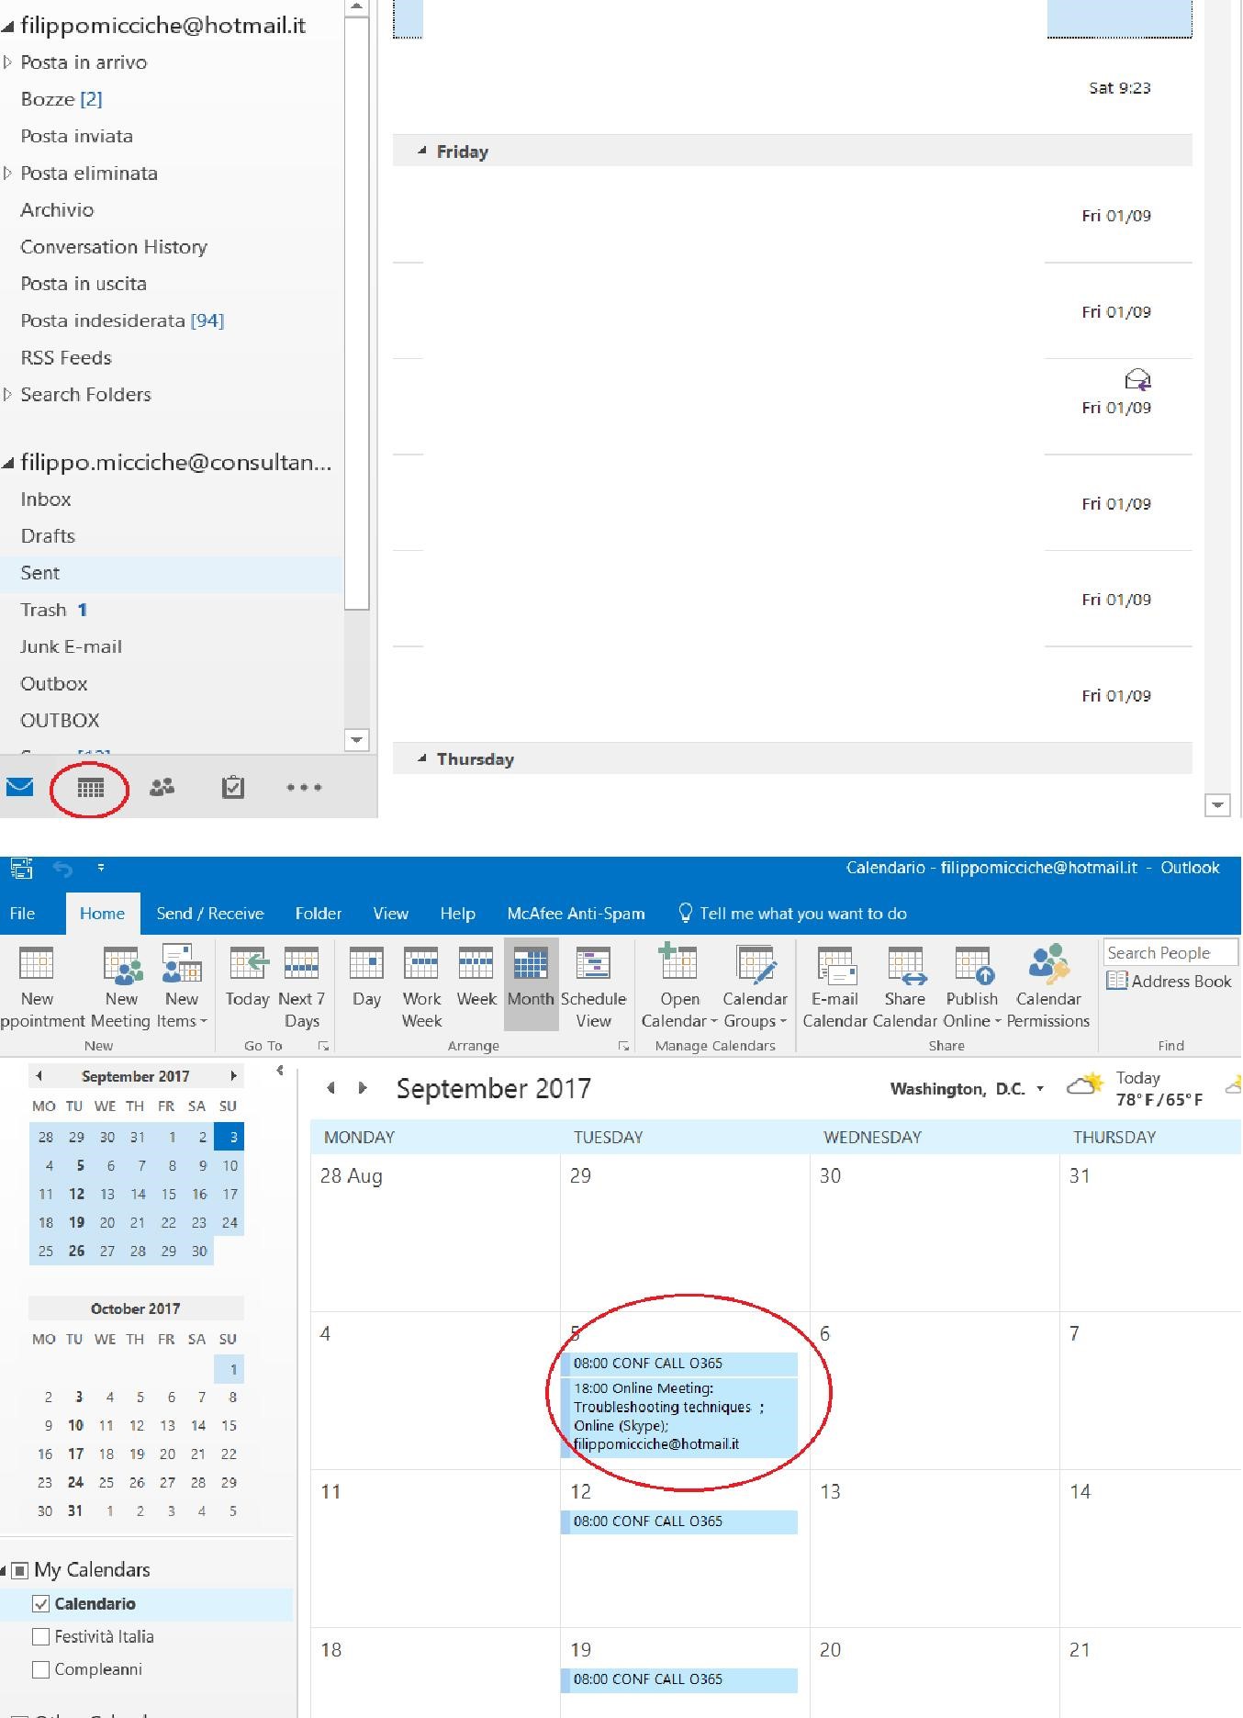Screen dimensions: 1243x1718
Task: Switch to Schedule View
Action: (x=593, y=986)
